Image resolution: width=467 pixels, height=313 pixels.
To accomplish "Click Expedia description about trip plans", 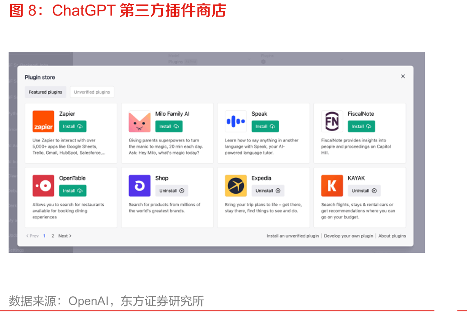I will [x=263, y=208].
